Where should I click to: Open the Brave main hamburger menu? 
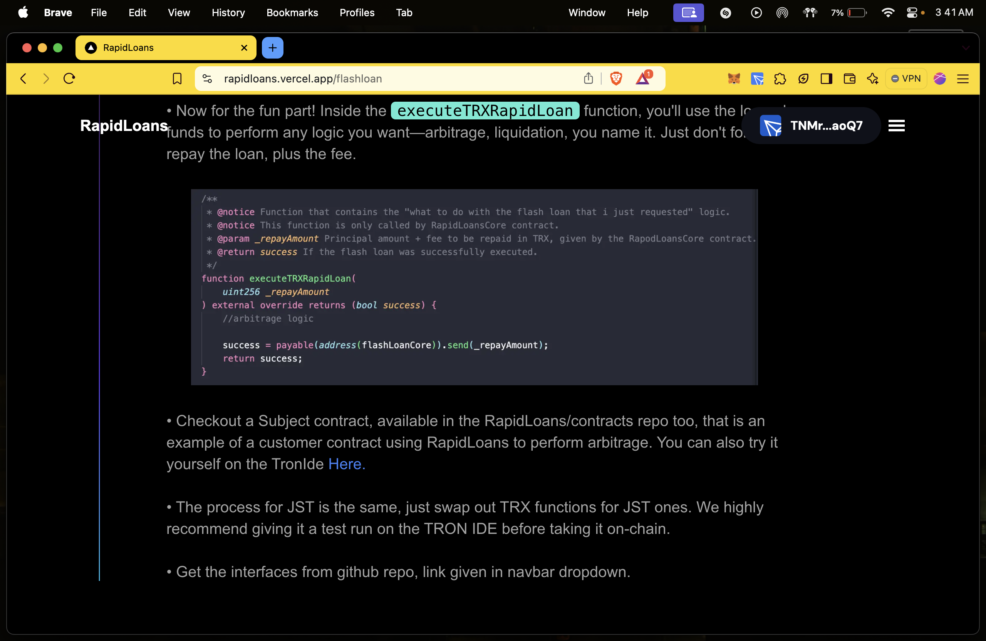(x=963, y=79)
